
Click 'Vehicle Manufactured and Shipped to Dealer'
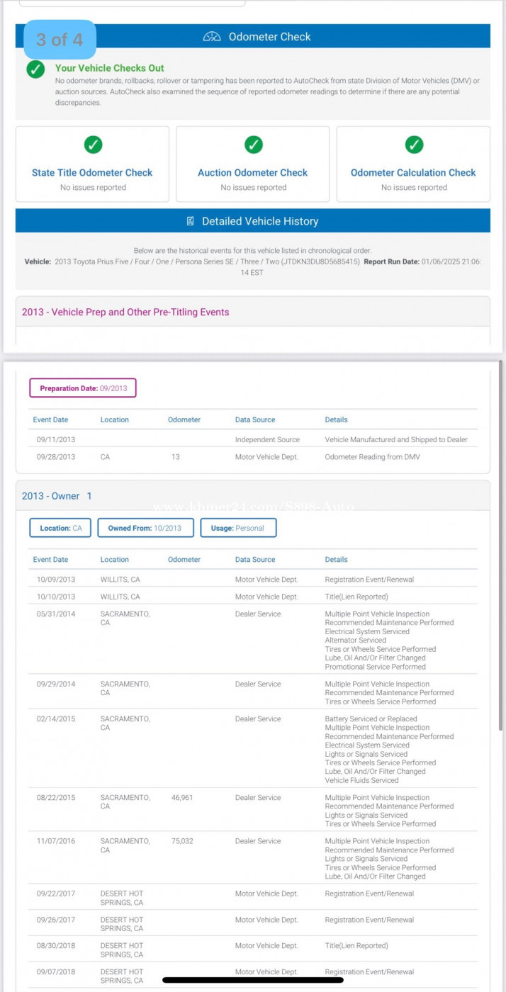point(396,439)
